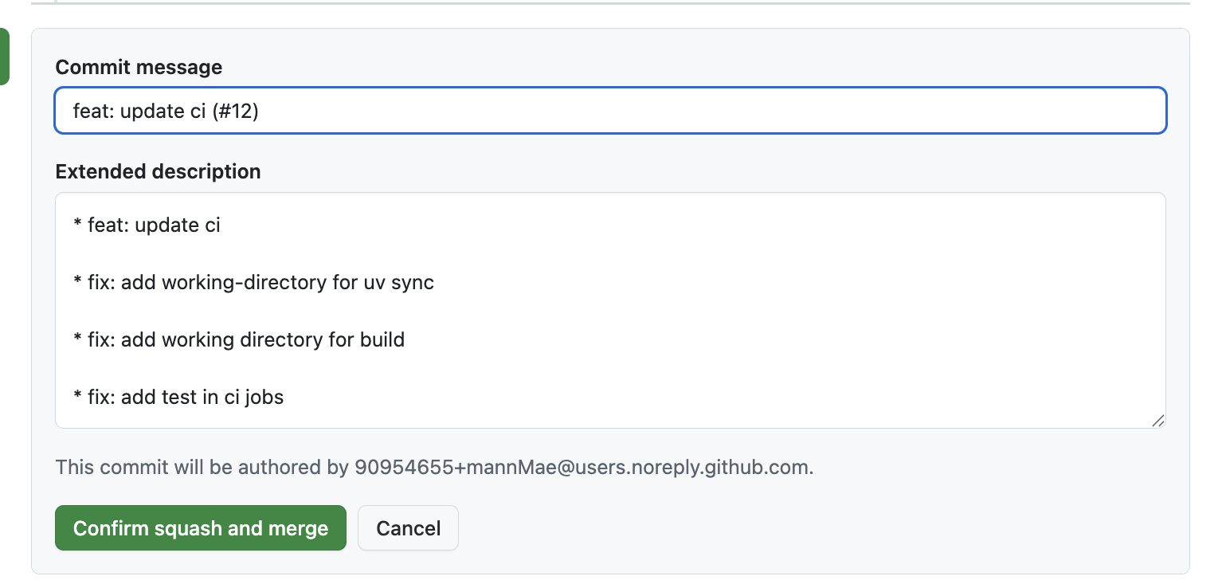
Task: Click the green merge badge at left edge
Action: click(4, 57)
